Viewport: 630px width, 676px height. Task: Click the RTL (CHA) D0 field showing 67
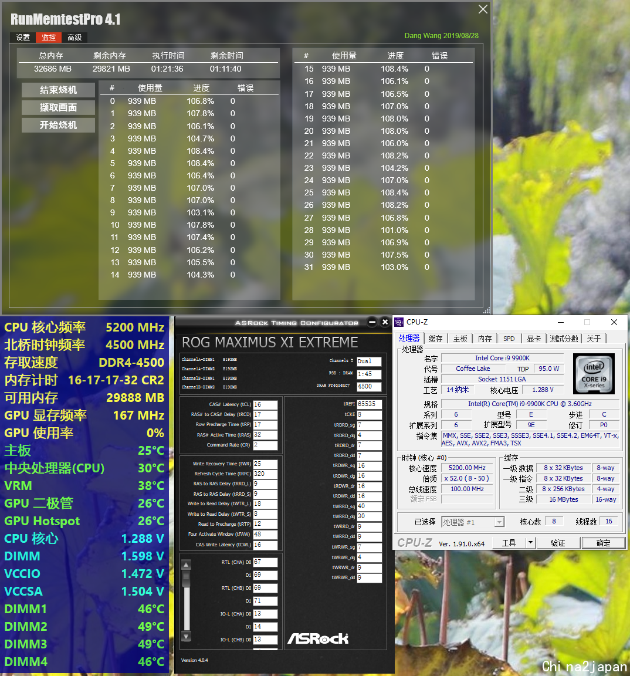pyautogui.click(x=265, y=562)
